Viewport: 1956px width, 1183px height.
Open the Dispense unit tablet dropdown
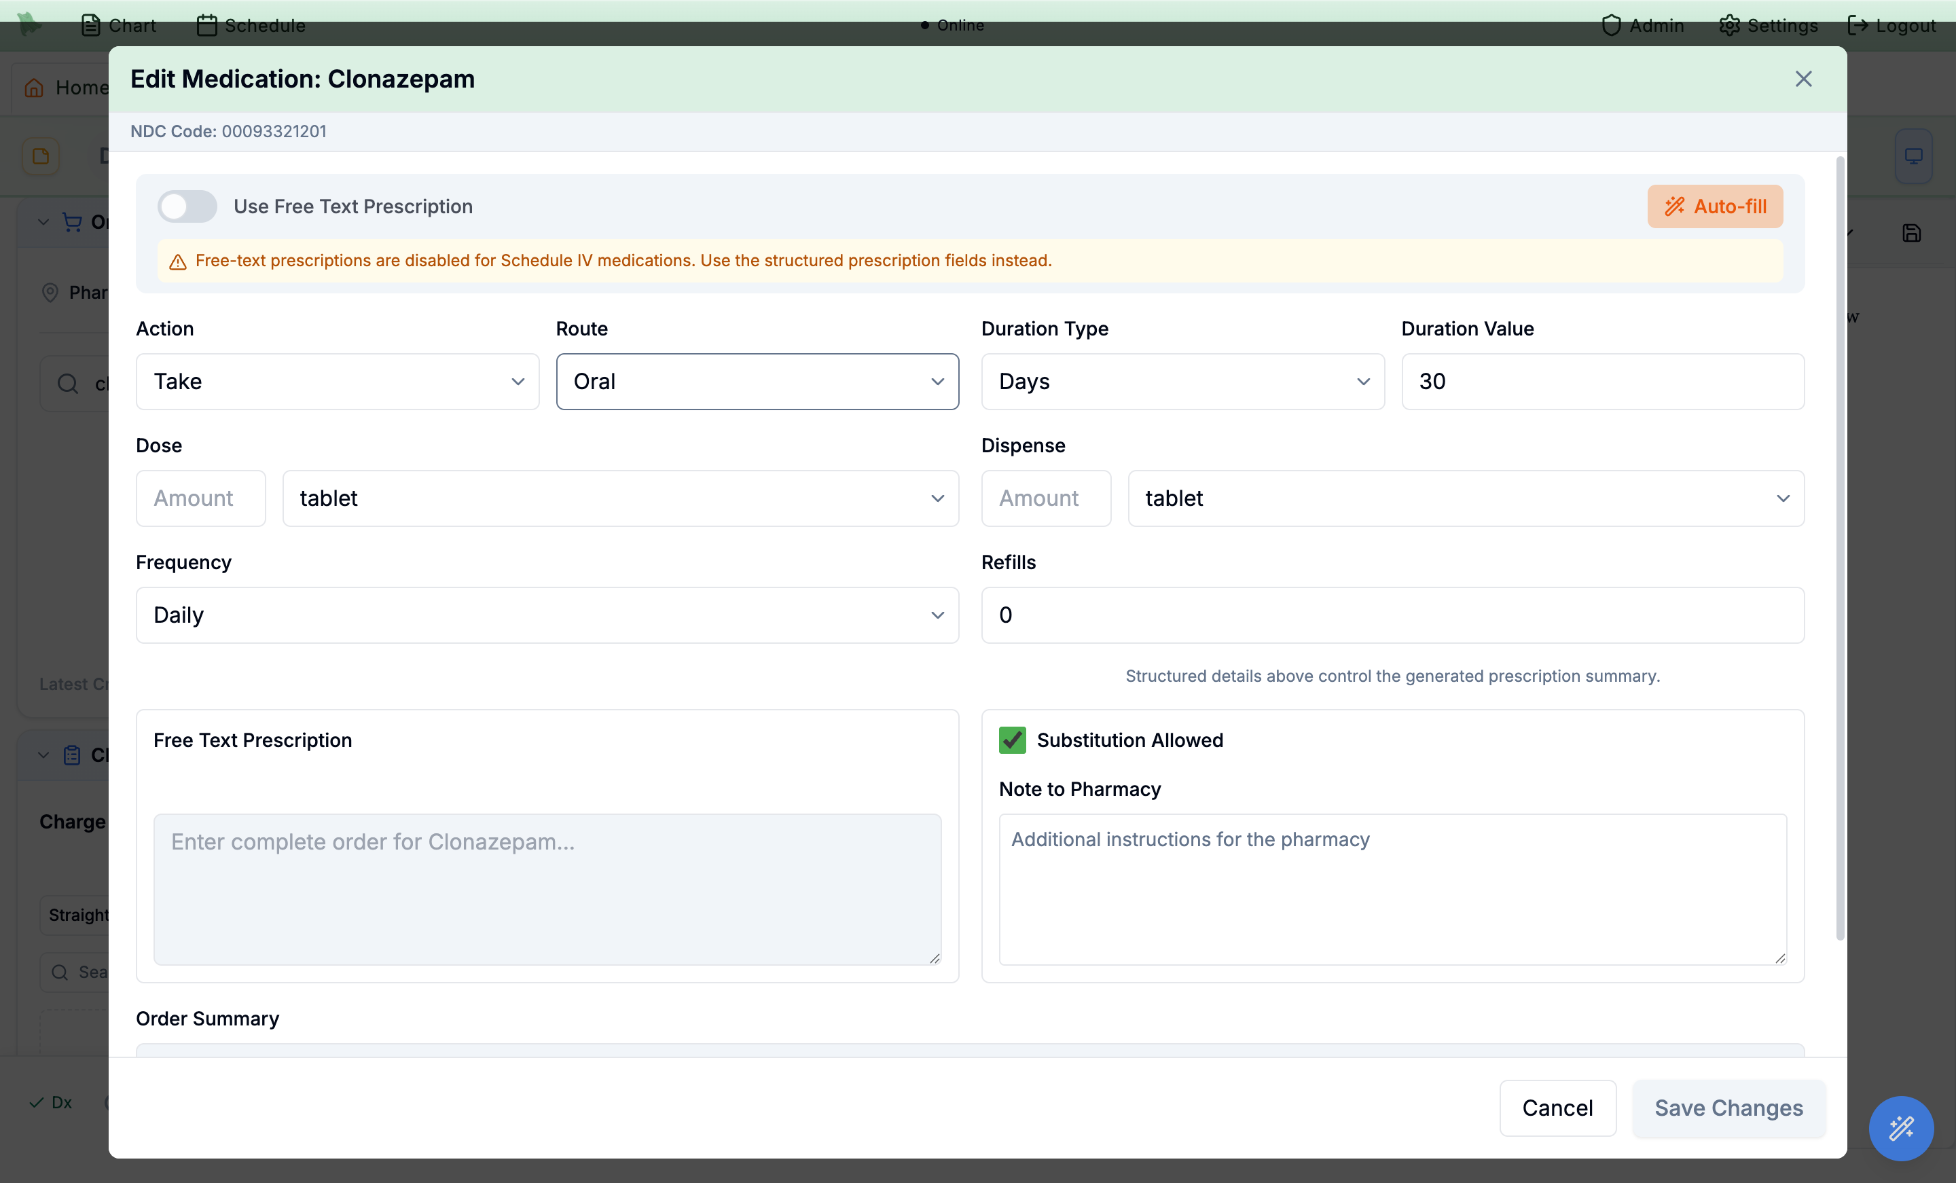(1466, 498)
